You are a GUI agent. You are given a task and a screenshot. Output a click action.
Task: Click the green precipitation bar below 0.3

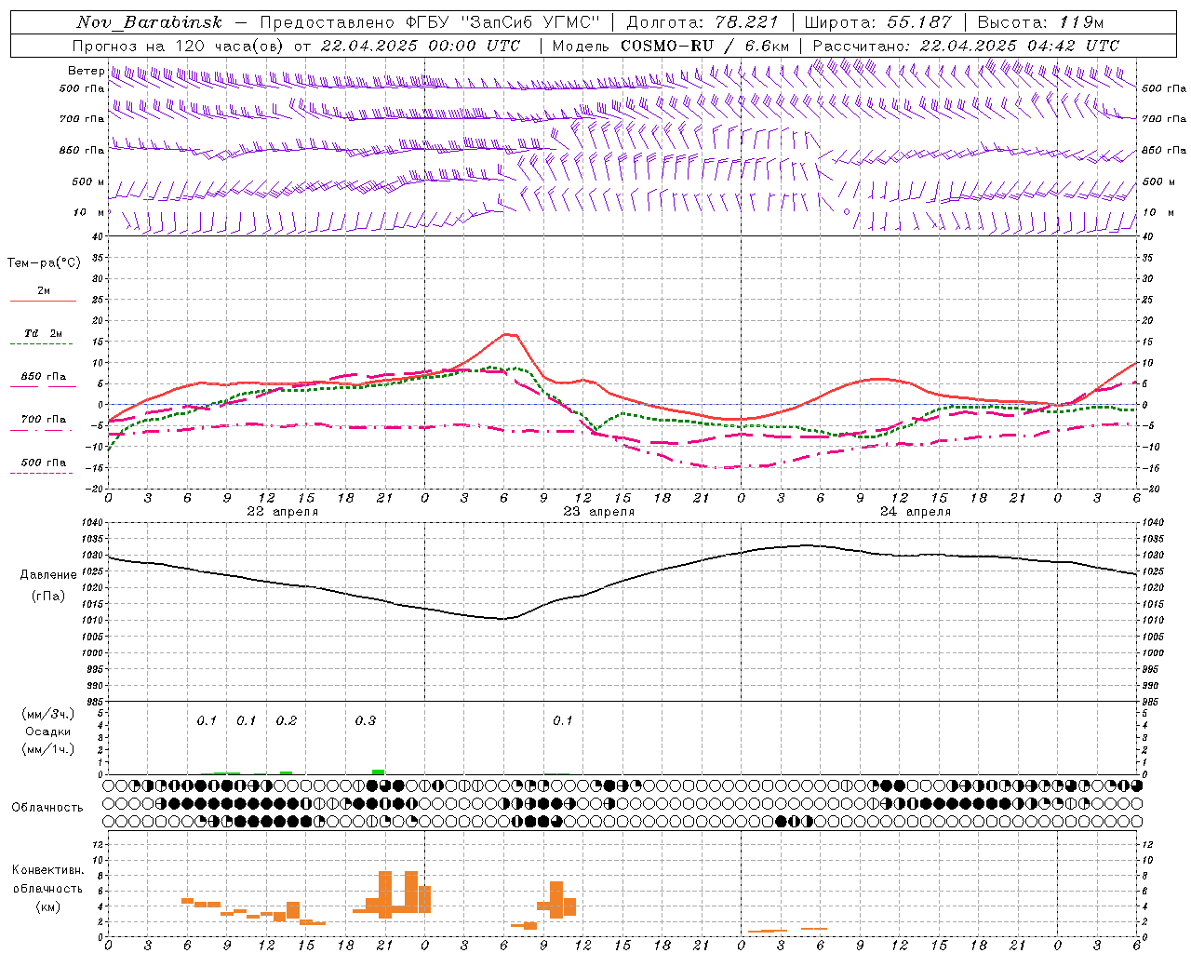pyautogui.click(x=378, y=772)
